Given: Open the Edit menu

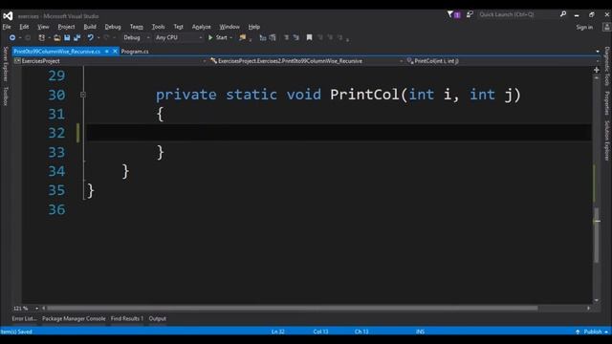Looking at the screenshot, I should click(x=24, y=27).
